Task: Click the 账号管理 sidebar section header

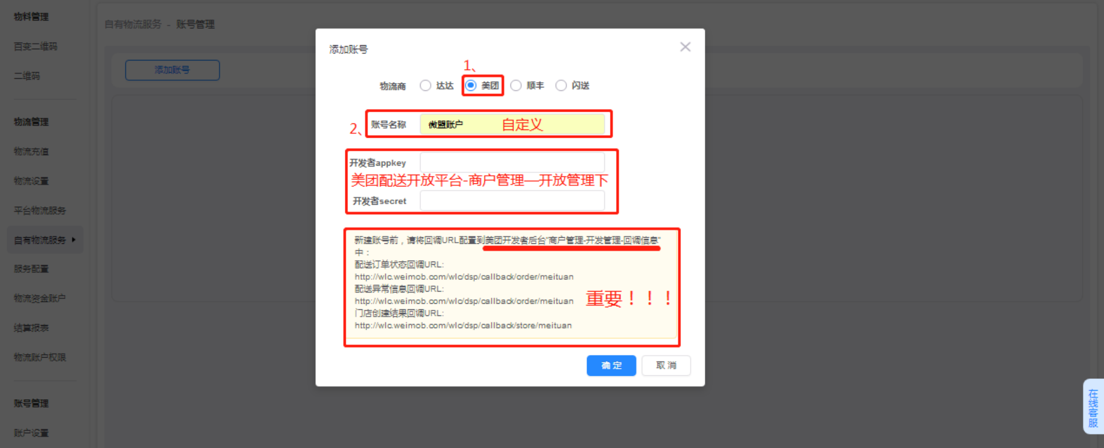Action: click(x=31, y=403)
